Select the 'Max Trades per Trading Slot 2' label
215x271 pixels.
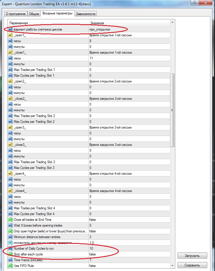[34, 116]
